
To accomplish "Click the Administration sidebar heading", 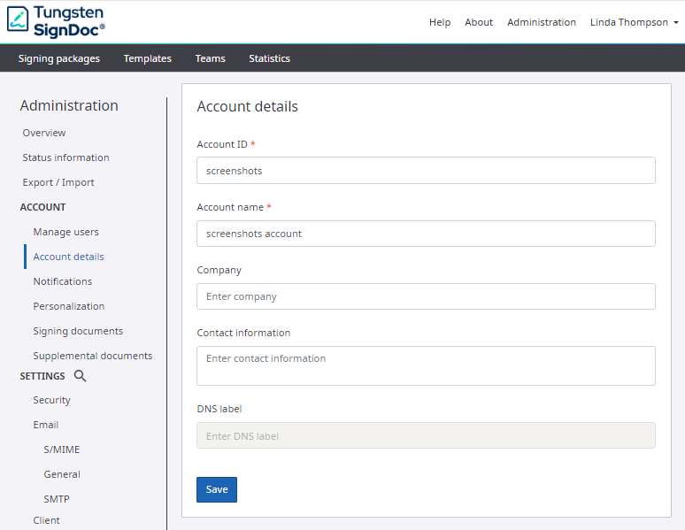I will tap(69, 106).
